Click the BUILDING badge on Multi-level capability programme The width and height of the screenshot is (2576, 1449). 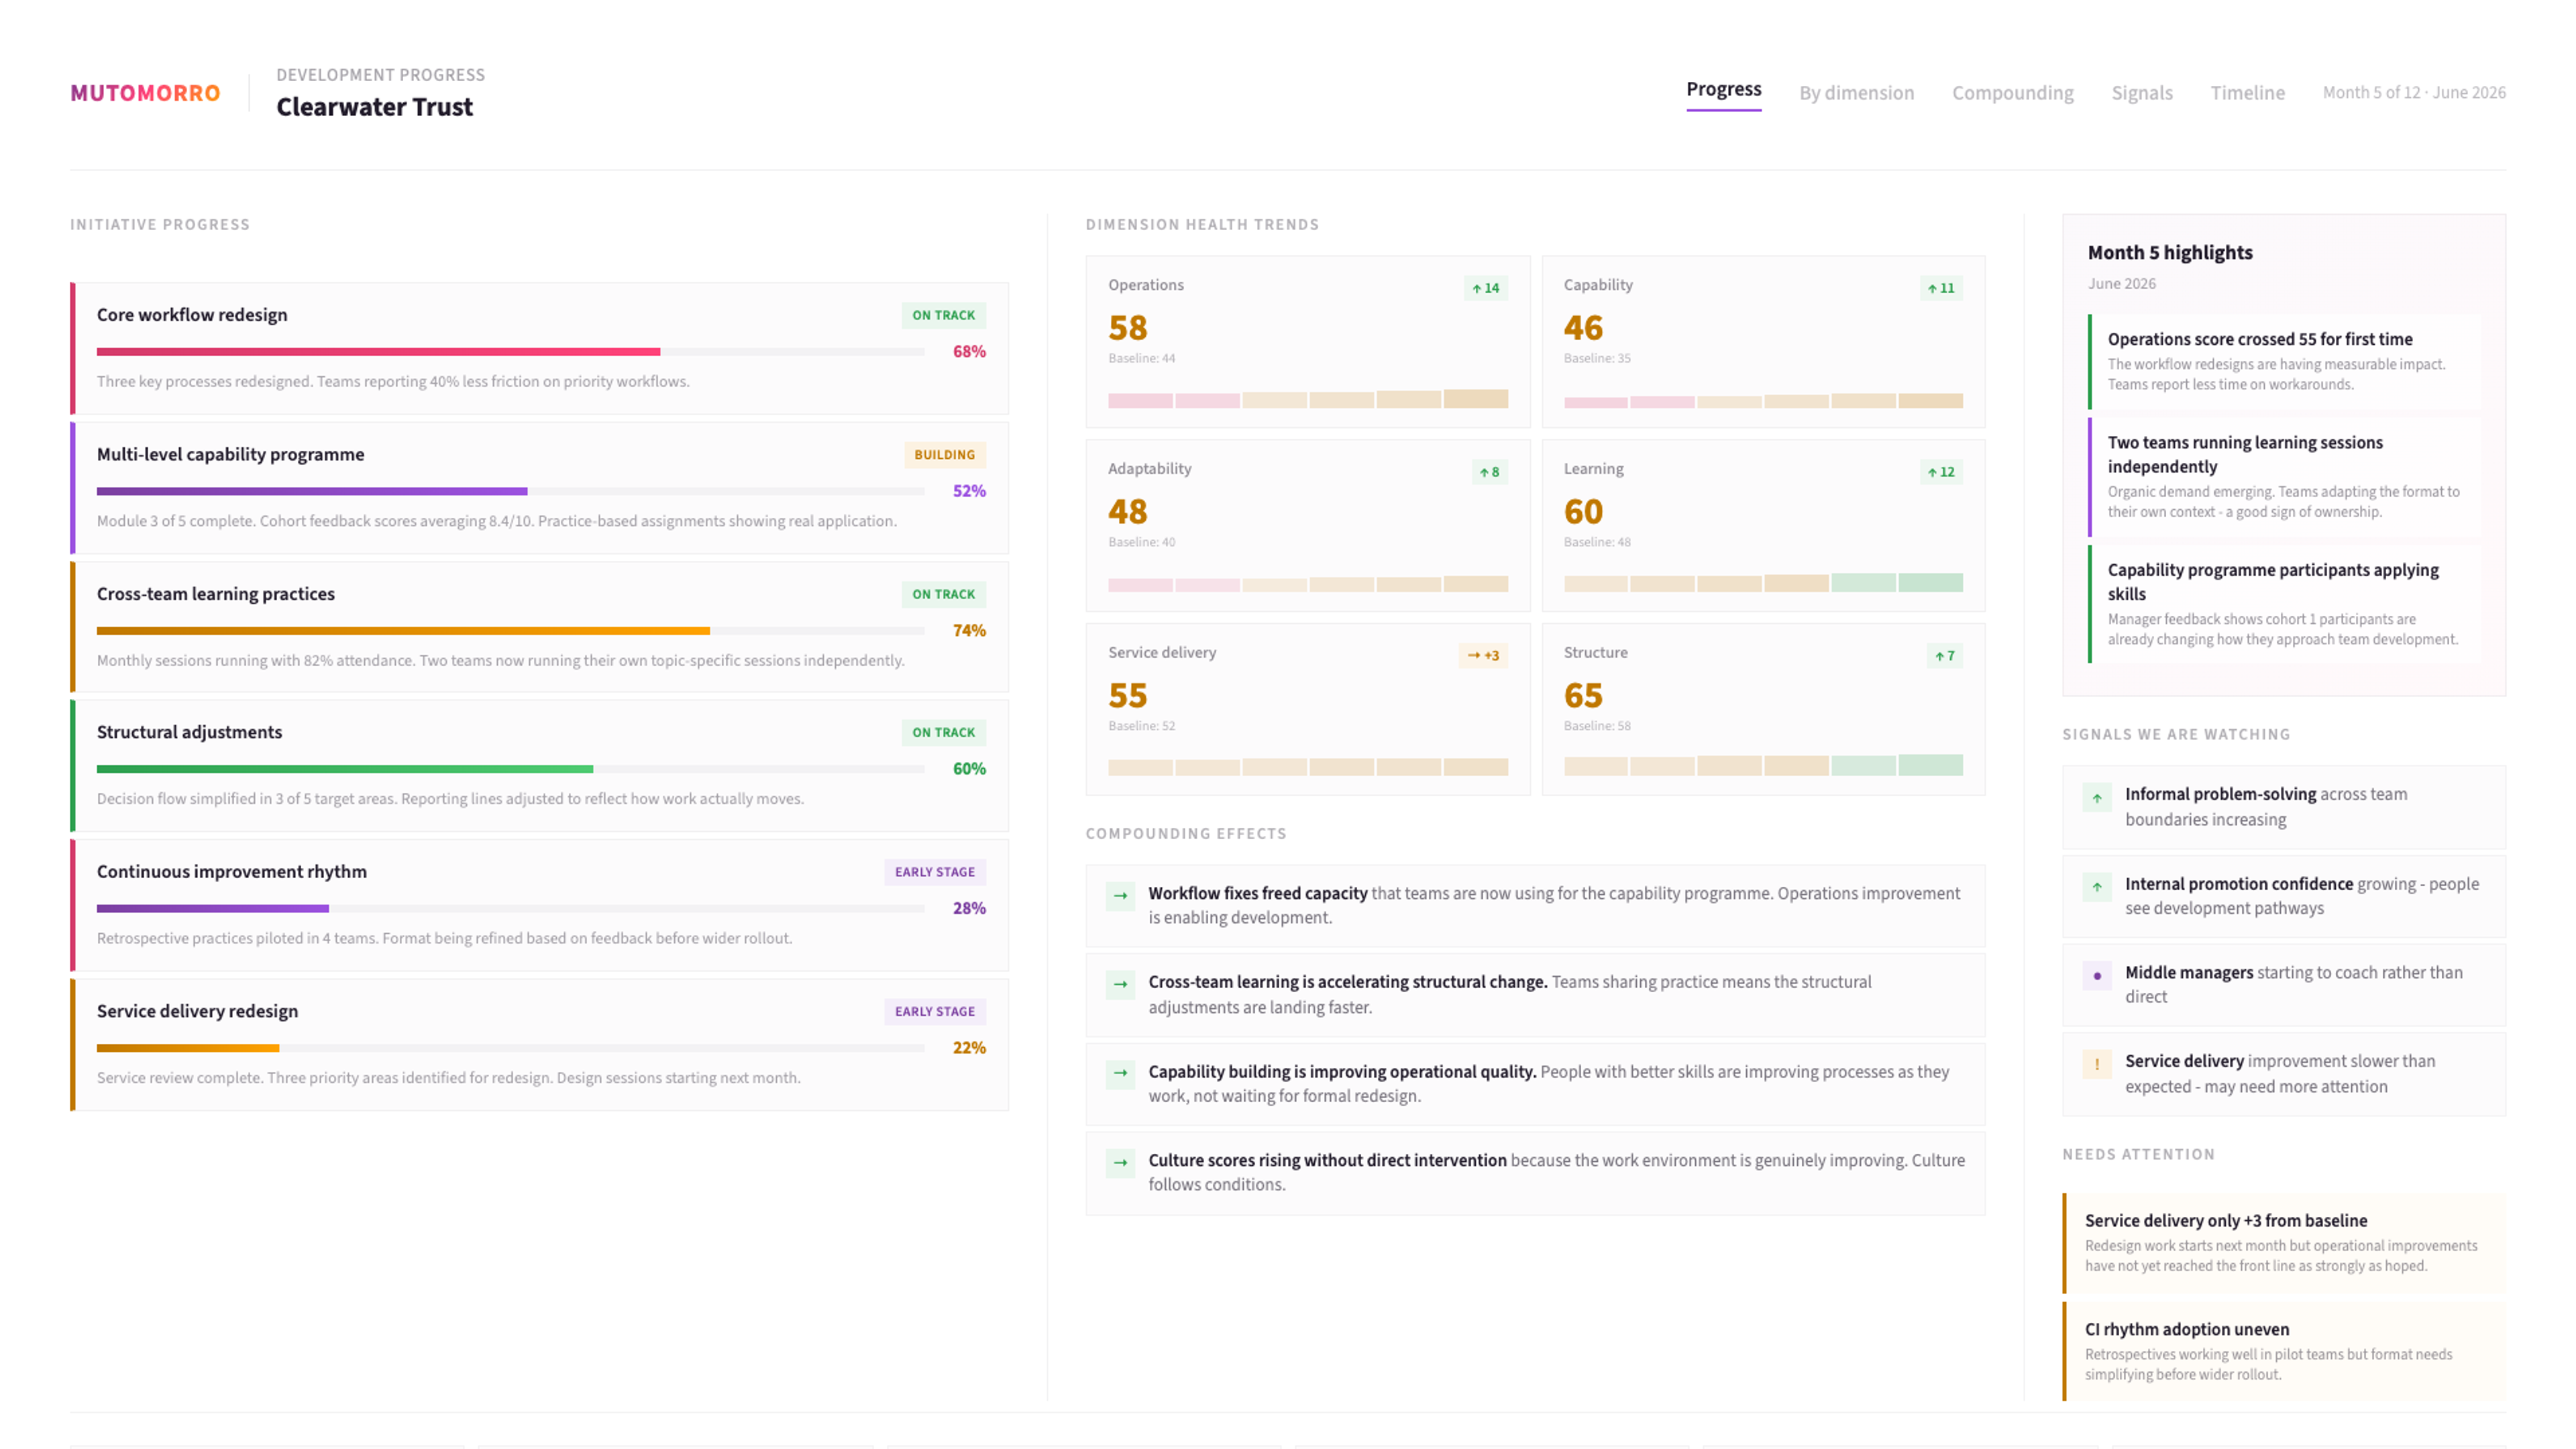point(944,455)
